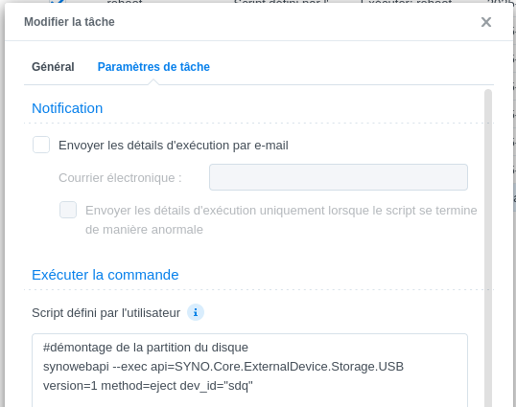This screenshot has height=407, width=516.
Task: Click the dialog's vertical scrollbar track
Action: [488, 248]
